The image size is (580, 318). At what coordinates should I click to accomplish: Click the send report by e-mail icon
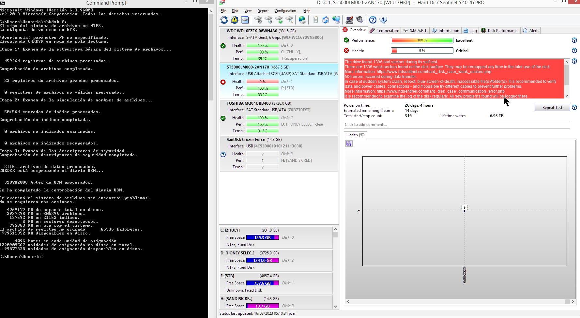pos(326,20)
